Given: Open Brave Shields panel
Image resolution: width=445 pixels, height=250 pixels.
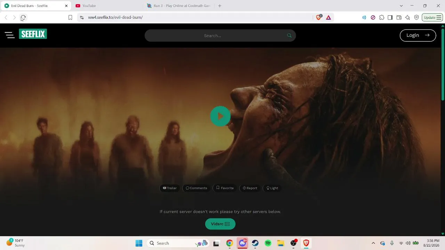Looking at the screenshot, I should [319, 17].
